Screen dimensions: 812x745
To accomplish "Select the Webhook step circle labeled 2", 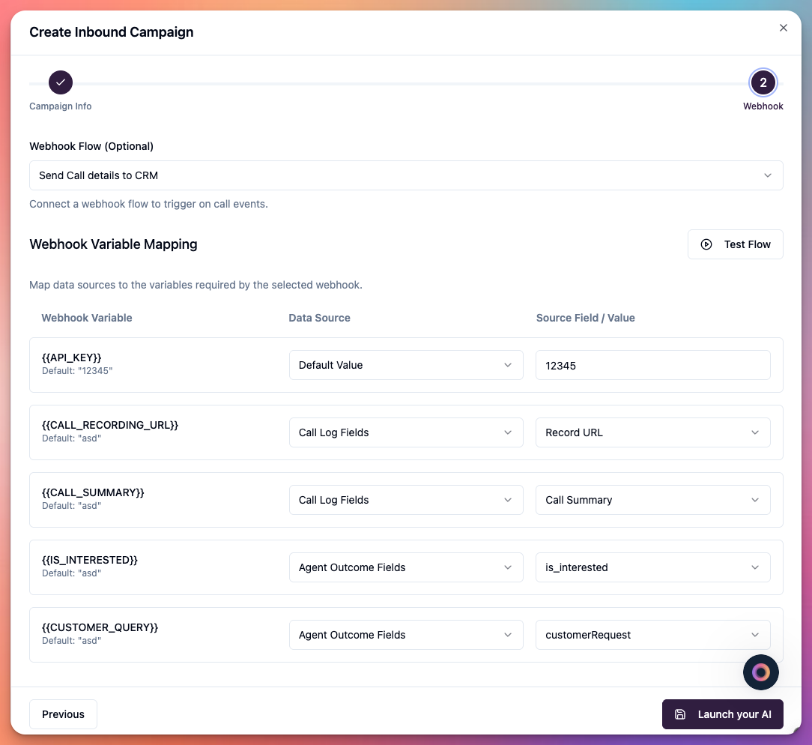I will [763, 82].
